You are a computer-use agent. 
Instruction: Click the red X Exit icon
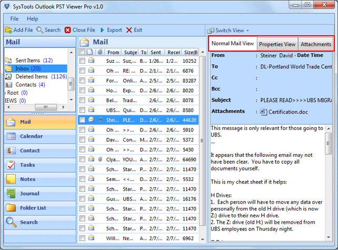click(x=129, y=30)
